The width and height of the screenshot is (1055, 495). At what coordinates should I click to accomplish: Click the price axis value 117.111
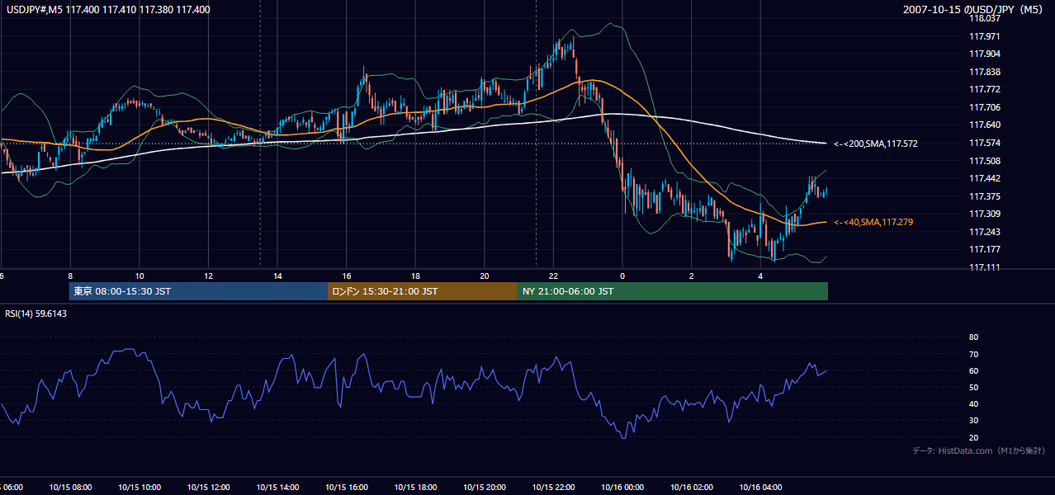986,267
